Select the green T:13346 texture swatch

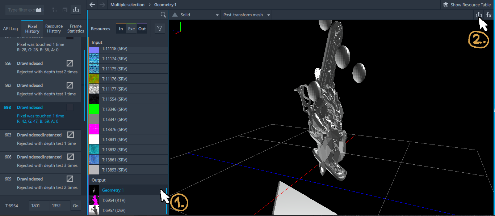(94, 109)
